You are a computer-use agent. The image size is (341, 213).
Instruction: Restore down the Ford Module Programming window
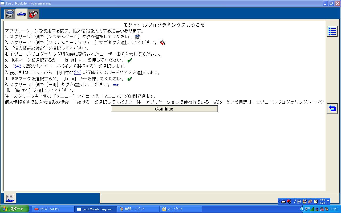coord(331,3)
